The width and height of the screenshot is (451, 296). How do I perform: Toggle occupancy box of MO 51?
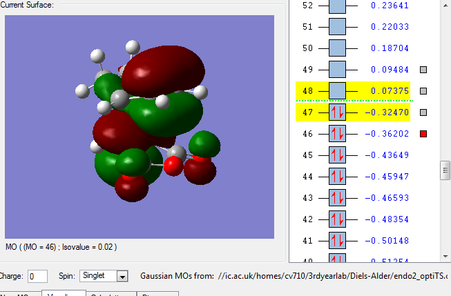337,27
